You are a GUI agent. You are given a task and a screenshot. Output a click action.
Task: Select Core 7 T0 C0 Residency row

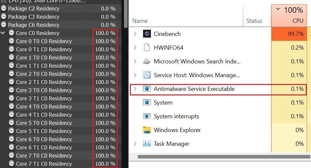tap(61, 156)
